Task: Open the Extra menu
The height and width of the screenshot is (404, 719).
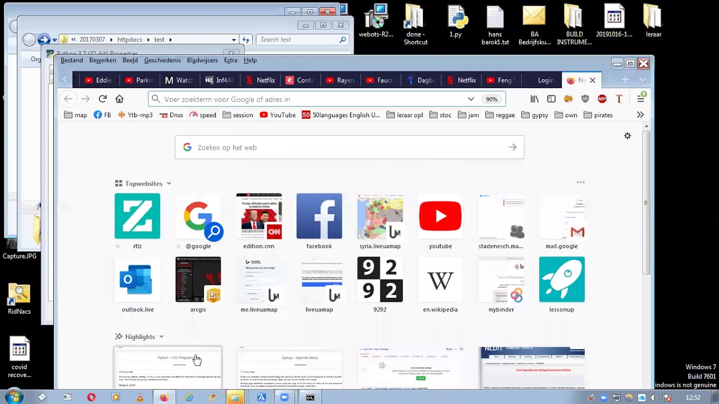Action: [230, 60]
